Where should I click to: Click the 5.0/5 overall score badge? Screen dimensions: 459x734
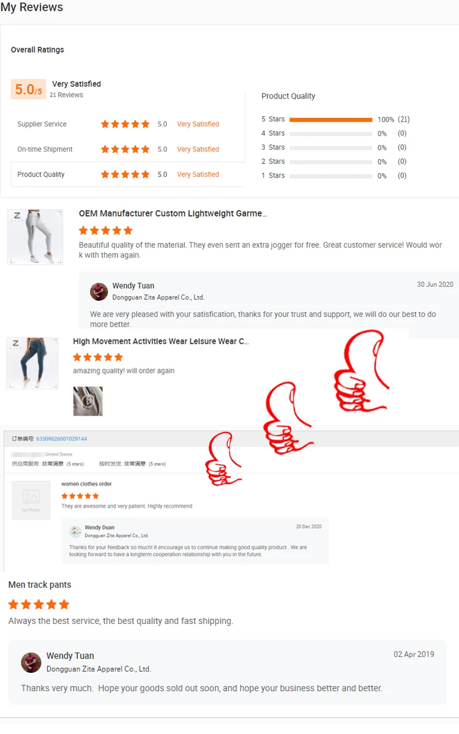tap(28, 89)
